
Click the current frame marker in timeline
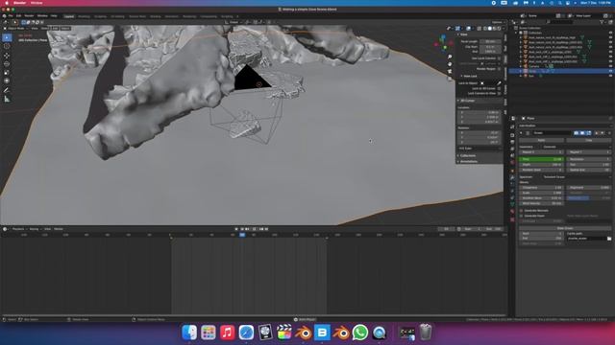[242, 235]
